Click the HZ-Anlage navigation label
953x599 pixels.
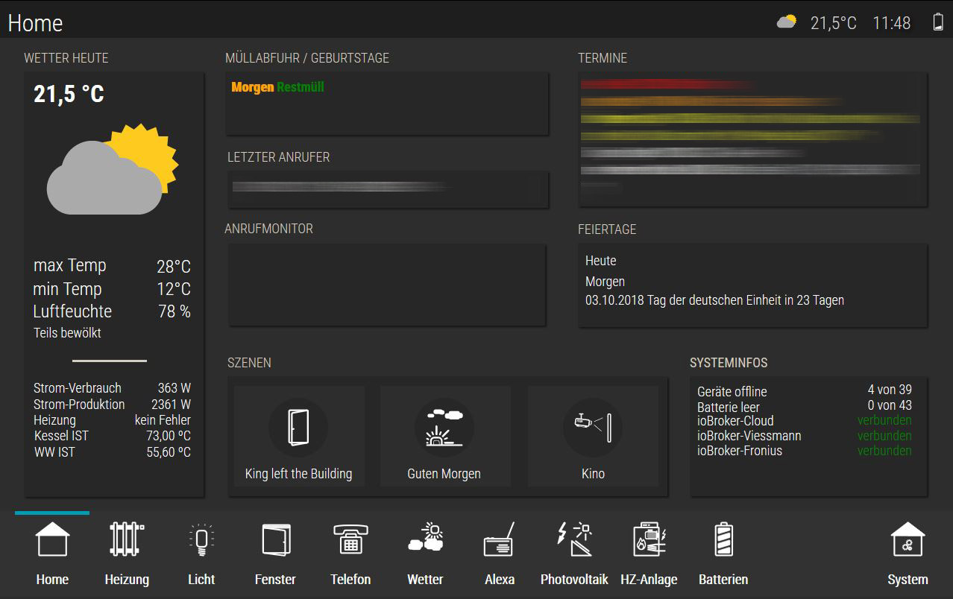click(649, 580)
